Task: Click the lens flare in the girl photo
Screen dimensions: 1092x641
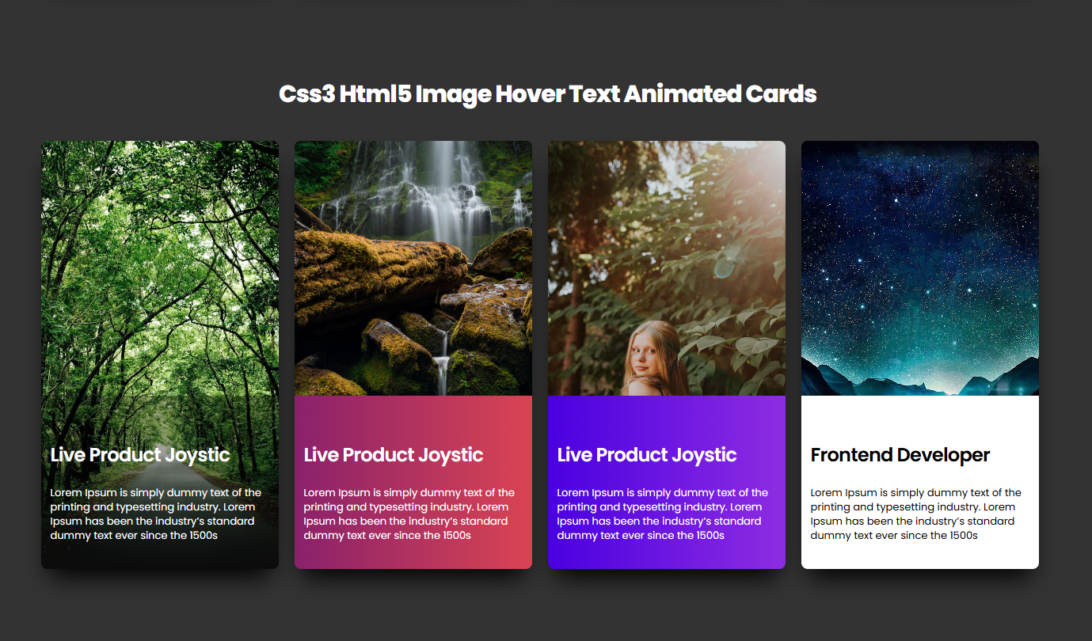Action: [724, 268]
